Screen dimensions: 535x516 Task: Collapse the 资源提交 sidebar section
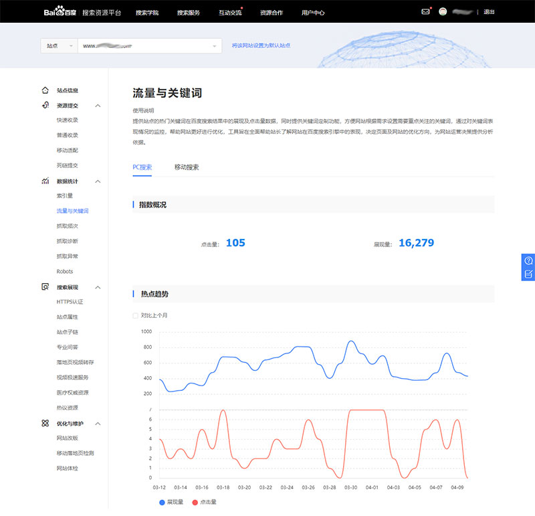pyautogui.click(x=98, y=106)
